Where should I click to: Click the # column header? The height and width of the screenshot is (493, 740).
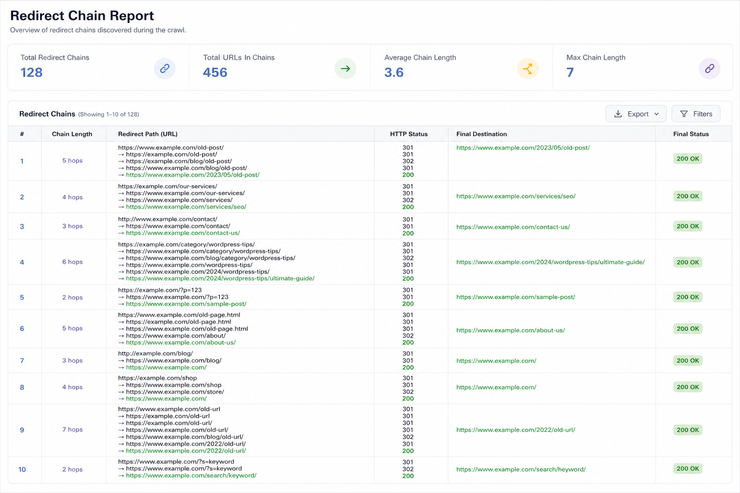point(22,134)
